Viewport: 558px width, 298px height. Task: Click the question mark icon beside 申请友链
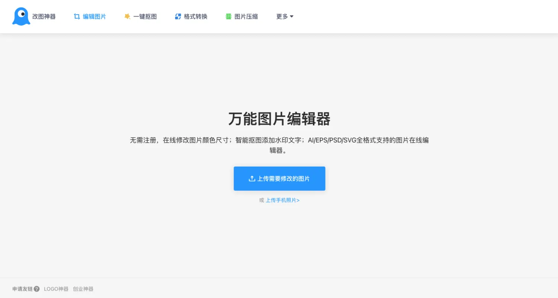coord(36,289)
